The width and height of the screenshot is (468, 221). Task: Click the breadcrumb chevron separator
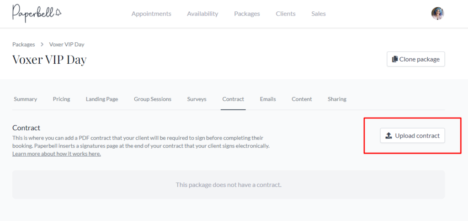(42, 44)
